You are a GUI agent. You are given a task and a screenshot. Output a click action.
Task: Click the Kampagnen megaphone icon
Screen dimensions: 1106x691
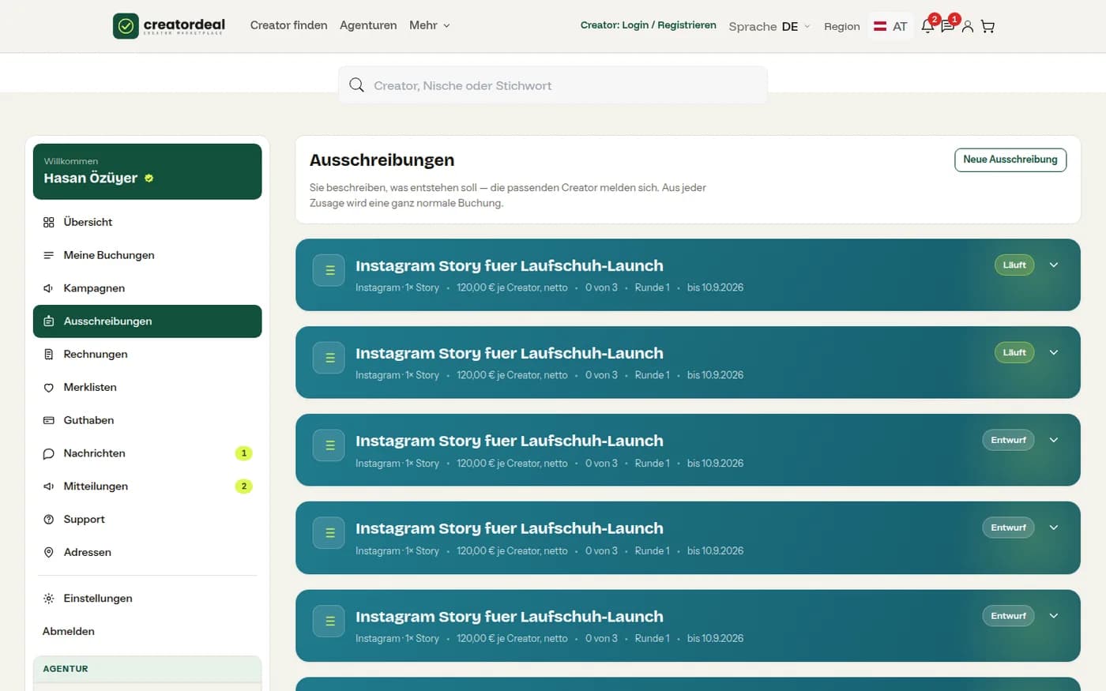(48, 288)
